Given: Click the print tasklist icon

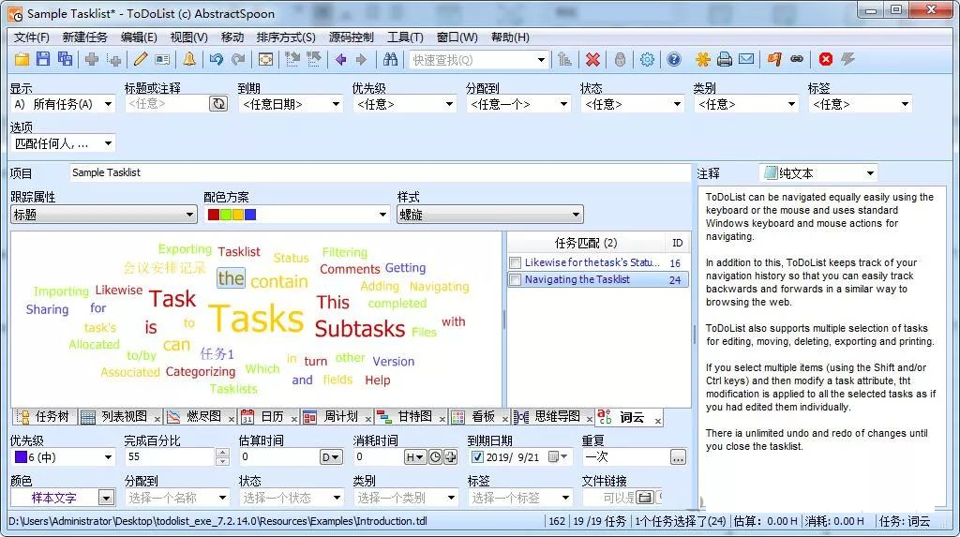Looking at the screenshot, I should pos(725,59).
